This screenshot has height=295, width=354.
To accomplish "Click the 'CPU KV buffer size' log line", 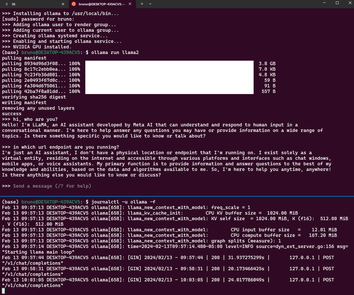I will point(150,213).
